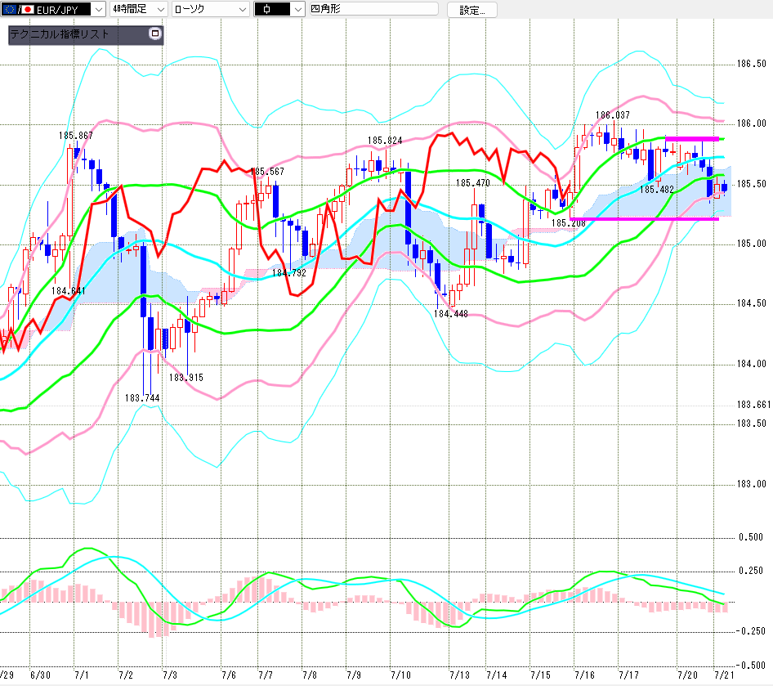
Task: Select the lower magenta support line
Action: [644, 218]
